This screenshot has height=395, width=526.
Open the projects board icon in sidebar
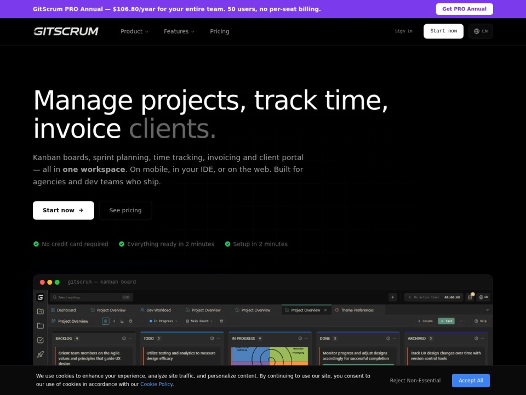click(40, 312)
